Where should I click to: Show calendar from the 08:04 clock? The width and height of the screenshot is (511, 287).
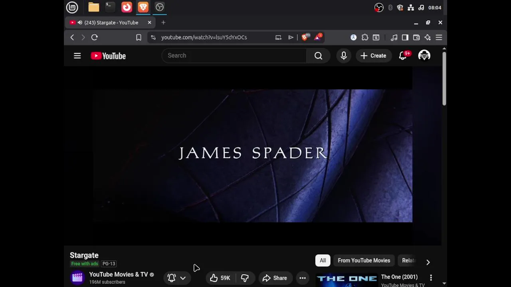(435, 8)
